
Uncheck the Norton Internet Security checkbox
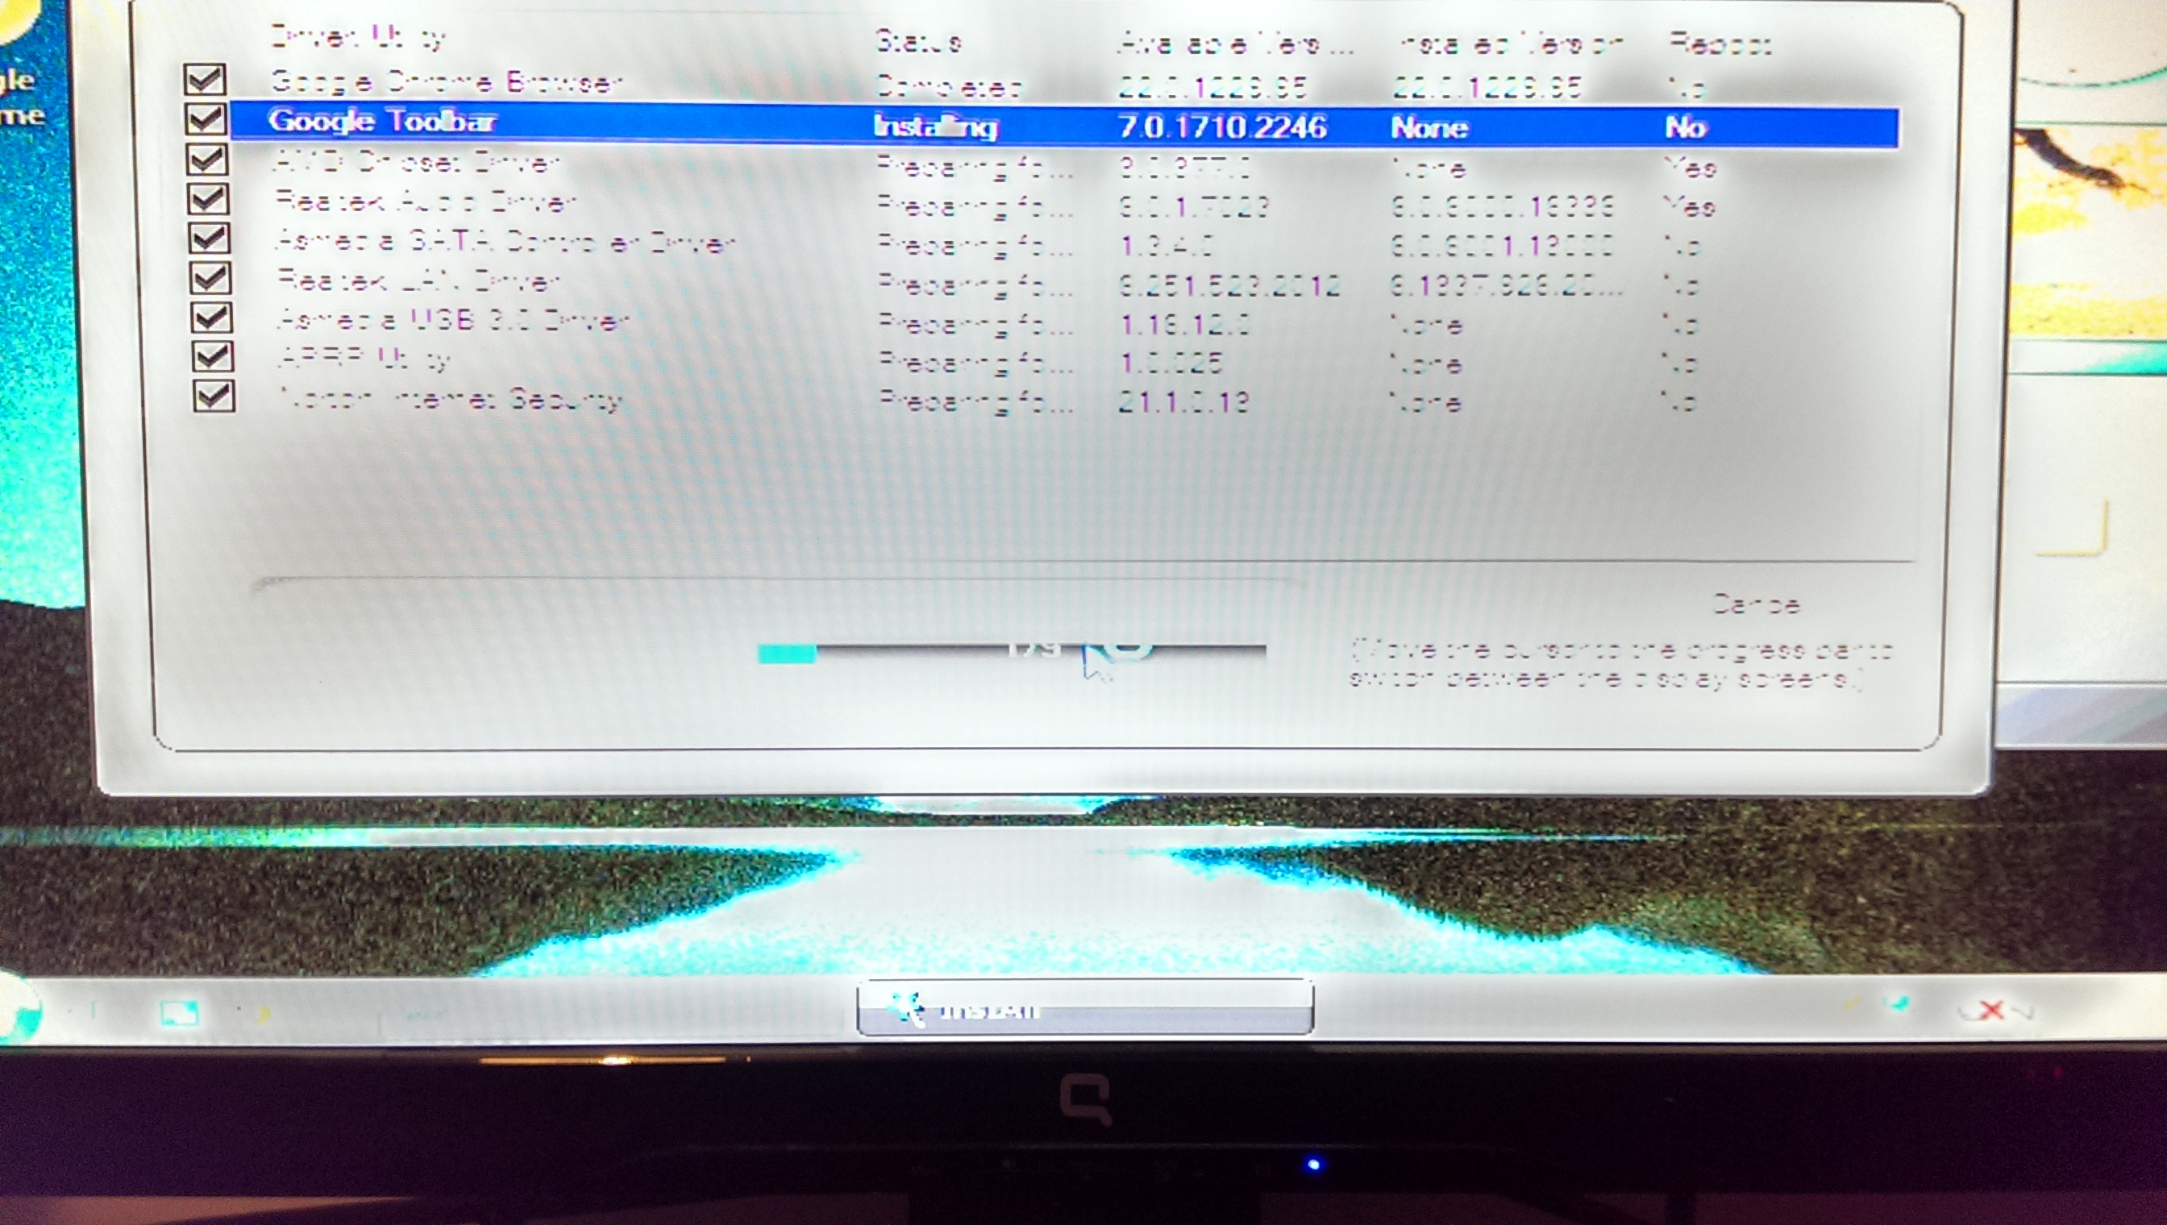[x=214, y=396]
